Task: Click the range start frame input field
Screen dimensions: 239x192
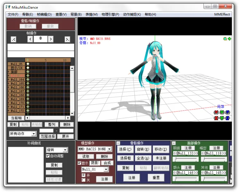Action: [x=47, y=131]
